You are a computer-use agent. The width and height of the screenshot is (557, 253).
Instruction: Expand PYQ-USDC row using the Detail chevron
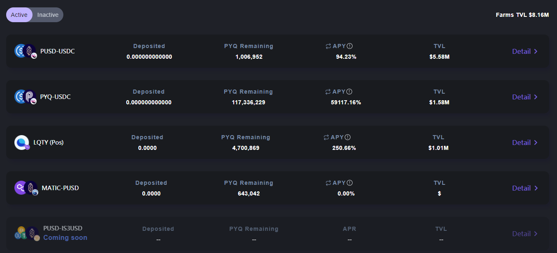536,97
